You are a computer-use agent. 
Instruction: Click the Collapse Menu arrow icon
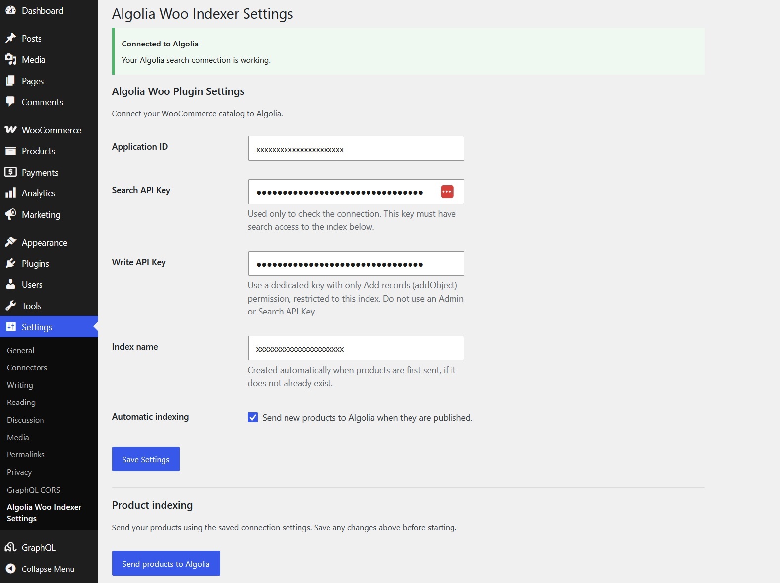pos(10,569)
